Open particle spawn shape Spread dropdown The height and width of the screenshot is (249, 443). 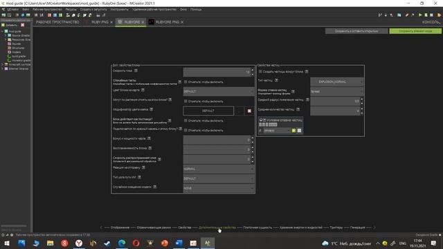coord(337,91)
